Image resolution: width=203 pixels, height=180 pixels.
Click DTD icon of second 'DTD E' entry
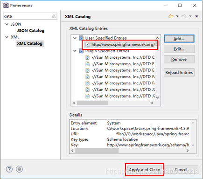tap(88, 70)
